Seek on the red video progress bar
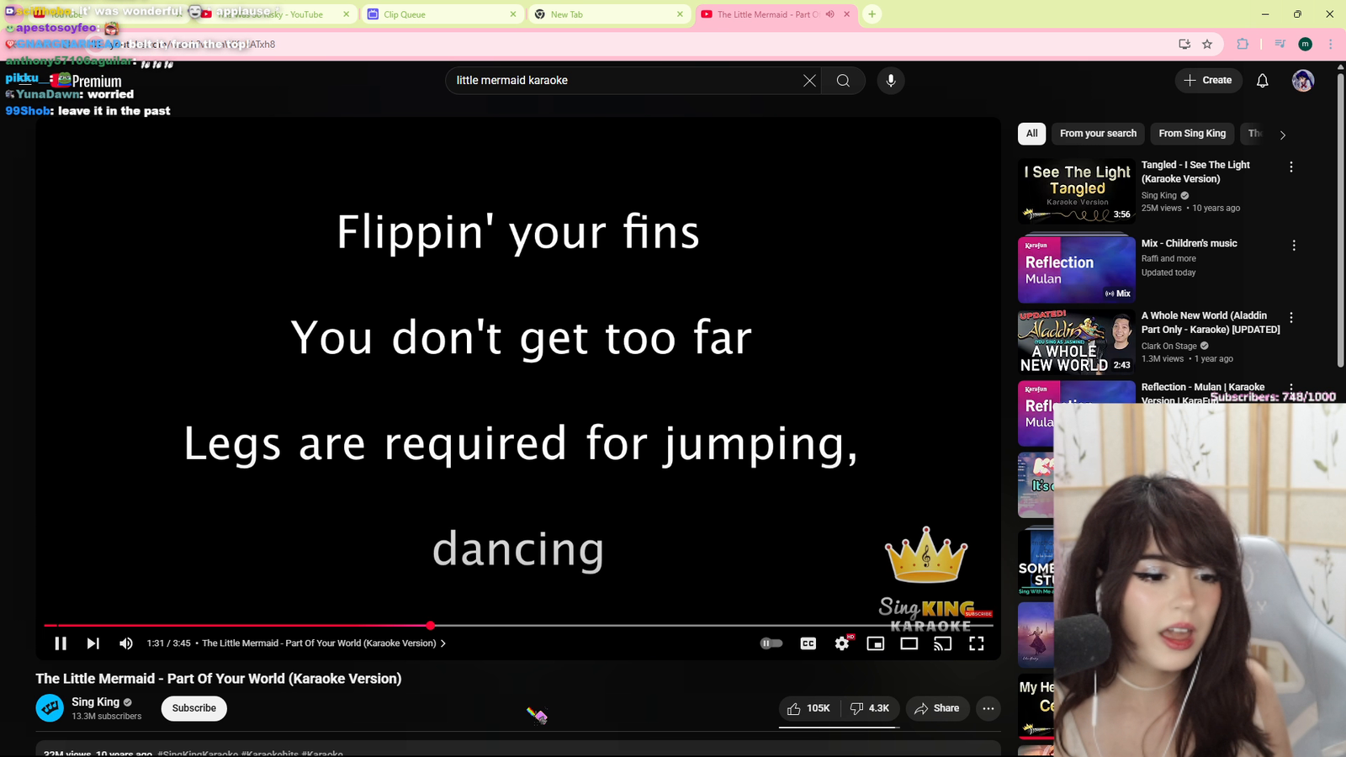Viewport: 1346px width, 757px height. (518, 626)
